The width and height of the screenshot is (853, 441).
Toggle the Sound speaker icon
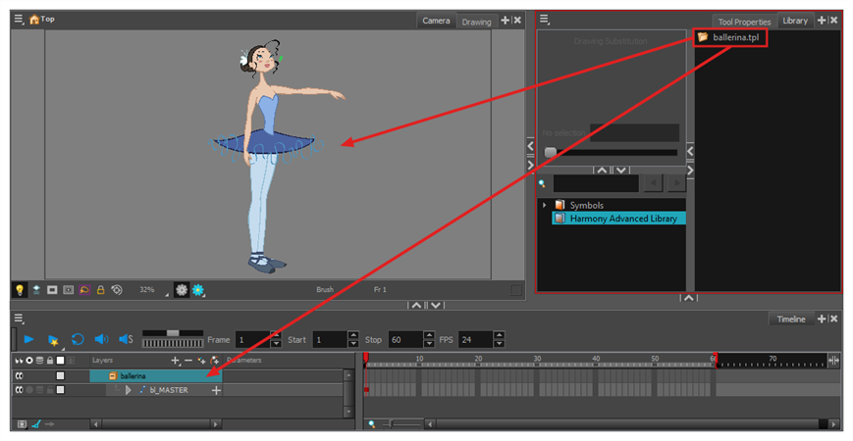[101, 339]
